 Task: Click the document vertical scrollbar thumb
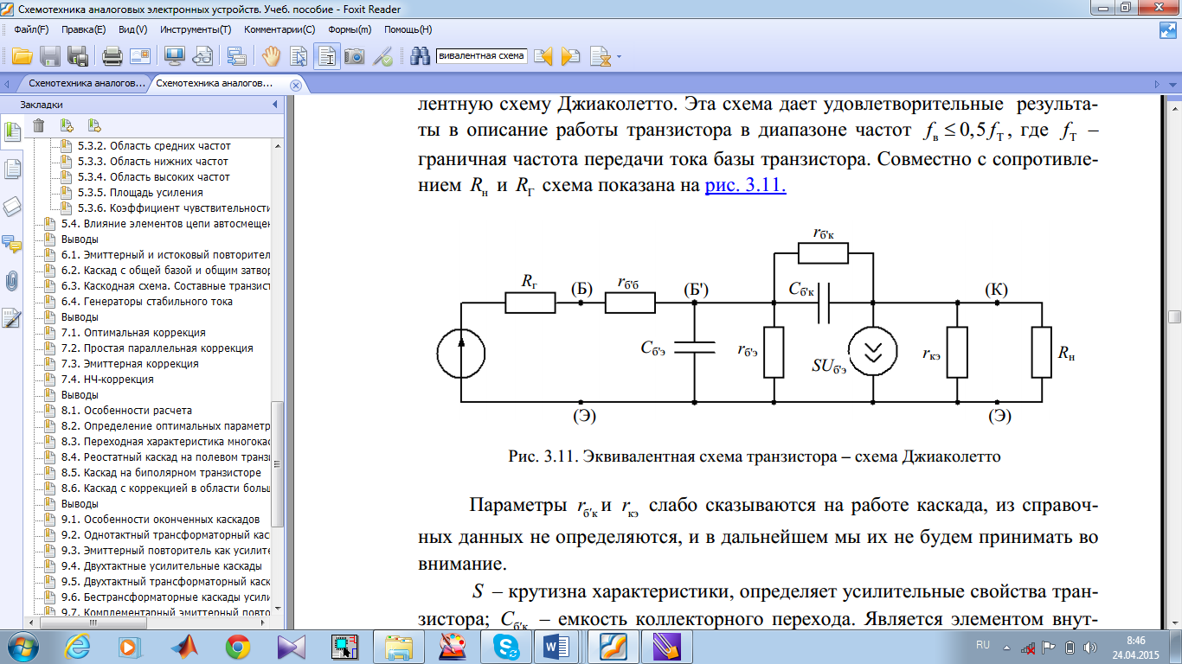pyautogui.click(x=1174, y=316)
